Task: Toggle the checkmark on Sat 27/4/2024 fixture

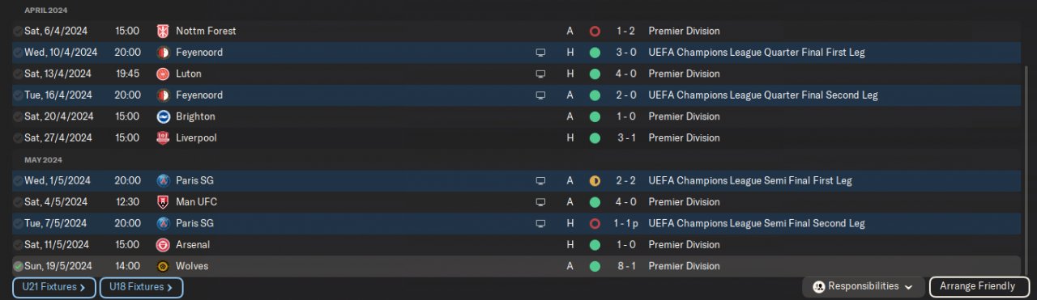Action: (18, 137)
